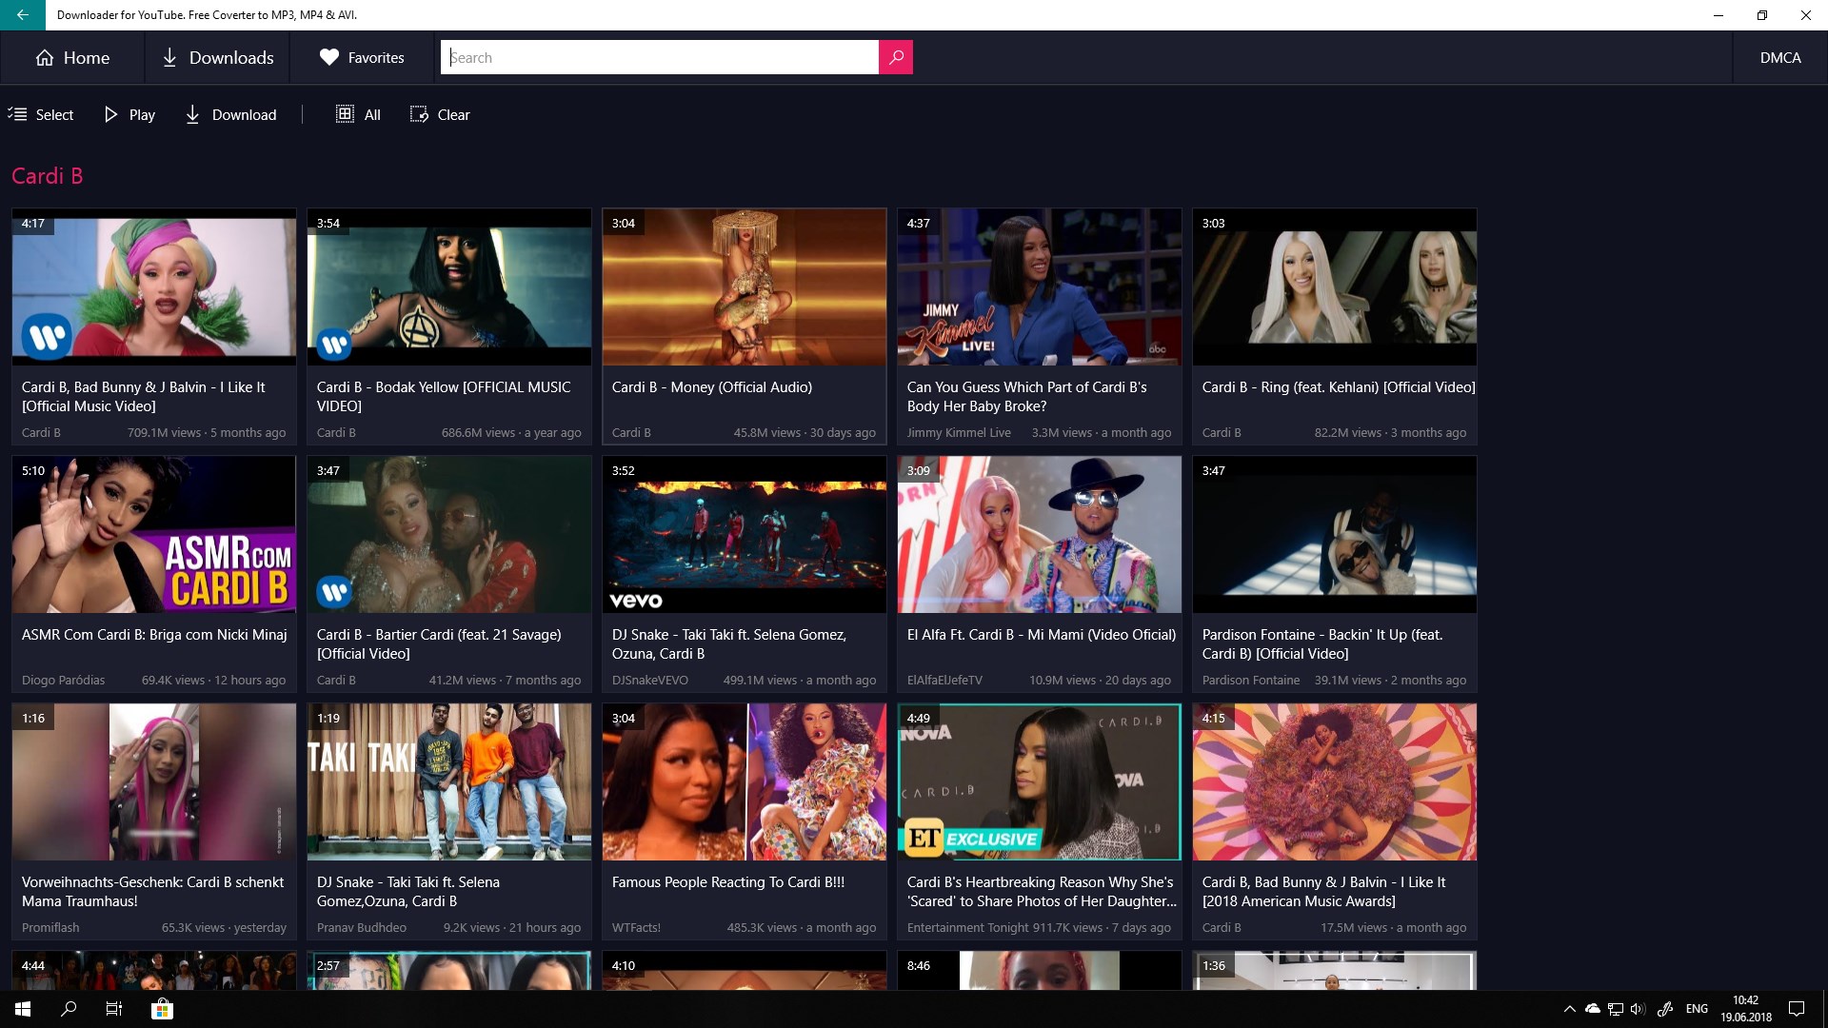Viewport: 1828px width, 1028px height.
Task: Open the Promiflash Vorweihnachts-Geschenk thumbnail
Action: [x=154, y=781]
